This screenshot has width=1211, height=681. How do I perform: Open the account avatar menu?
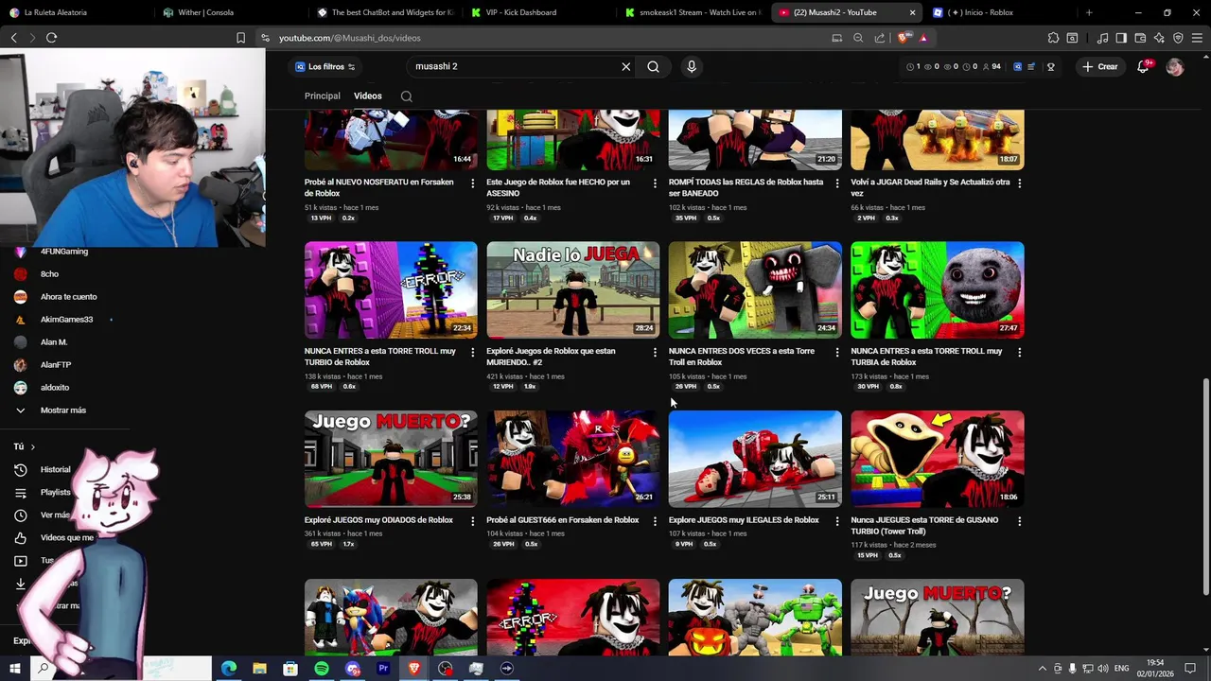pyautogui.click(x=1175, y=67)
